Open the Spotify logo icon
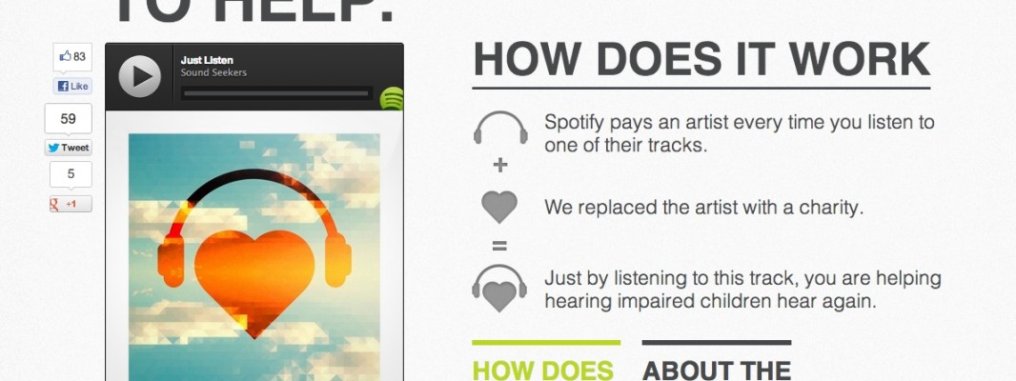 [x=392, y=99]
